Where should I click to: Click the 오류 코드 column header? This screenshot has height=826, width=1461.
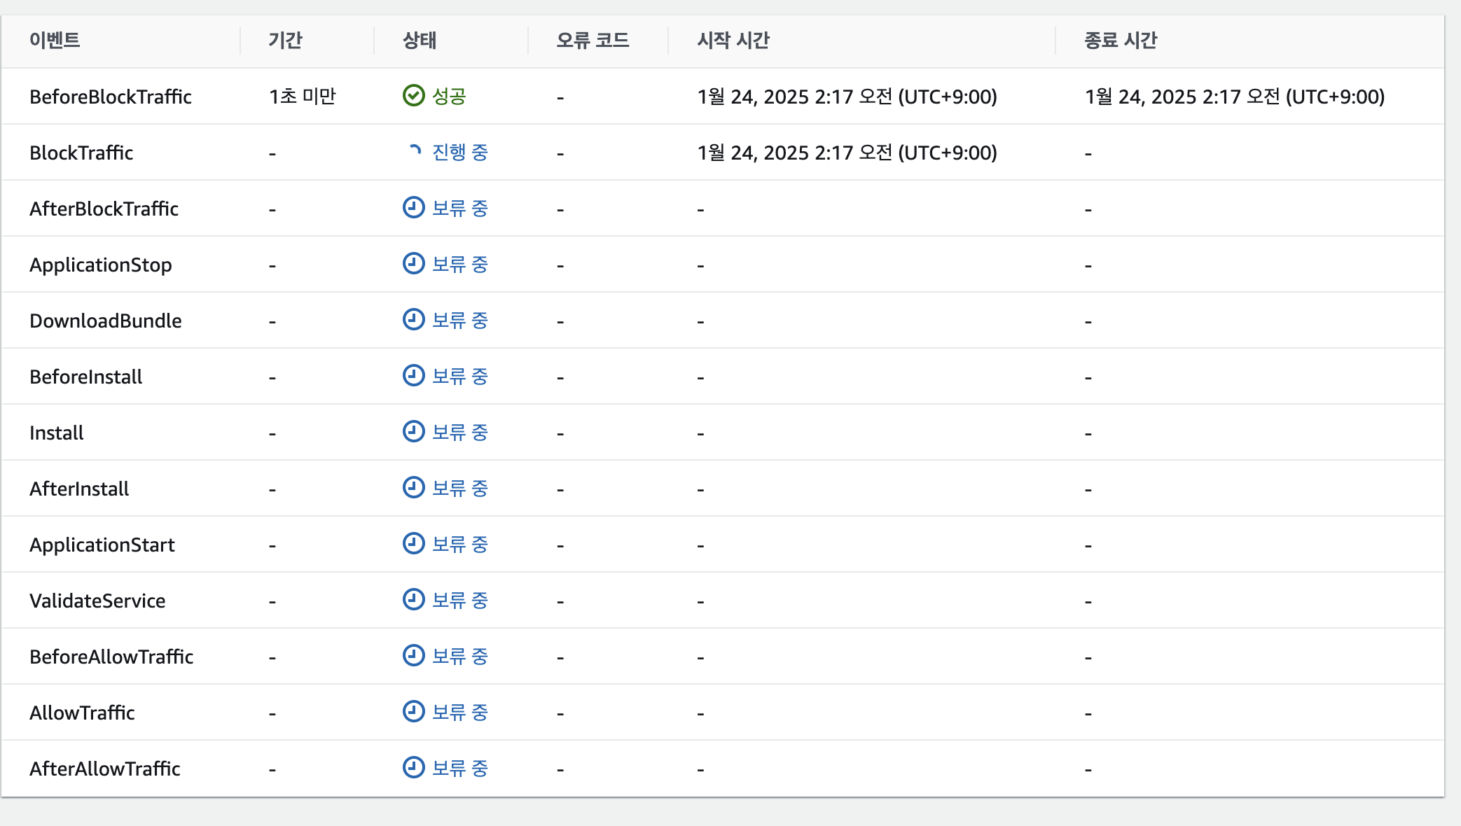[593, 41]
